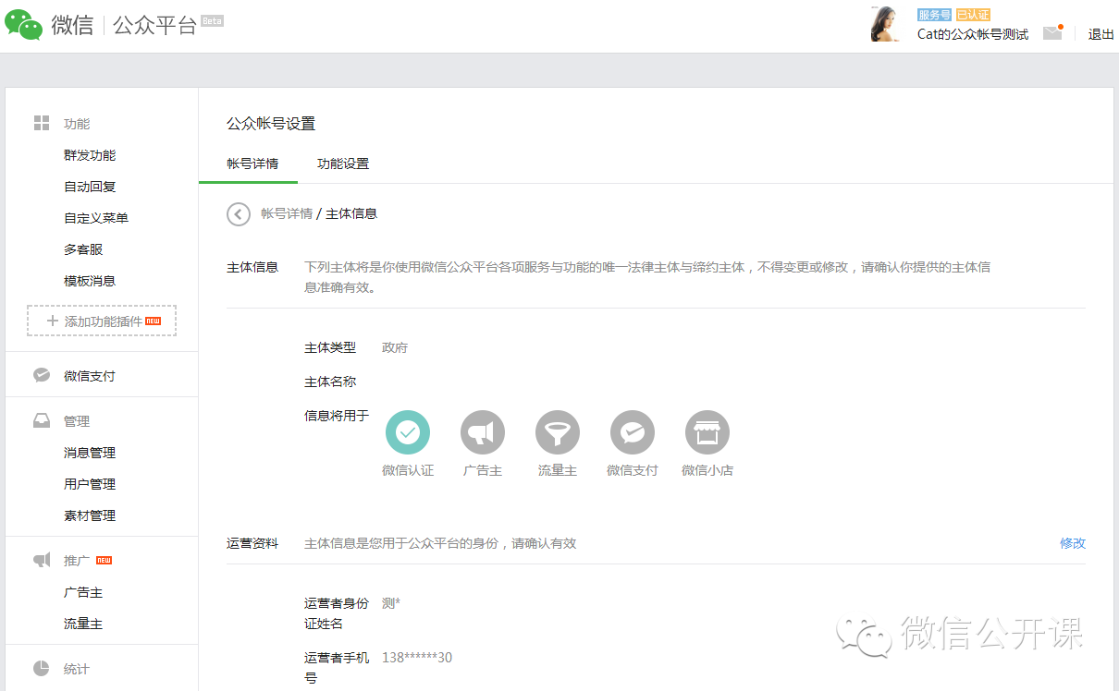This screenshot has width=1119, height=691.
Task: Click the 管理 sidebar section header
Action: click(77, 421)
